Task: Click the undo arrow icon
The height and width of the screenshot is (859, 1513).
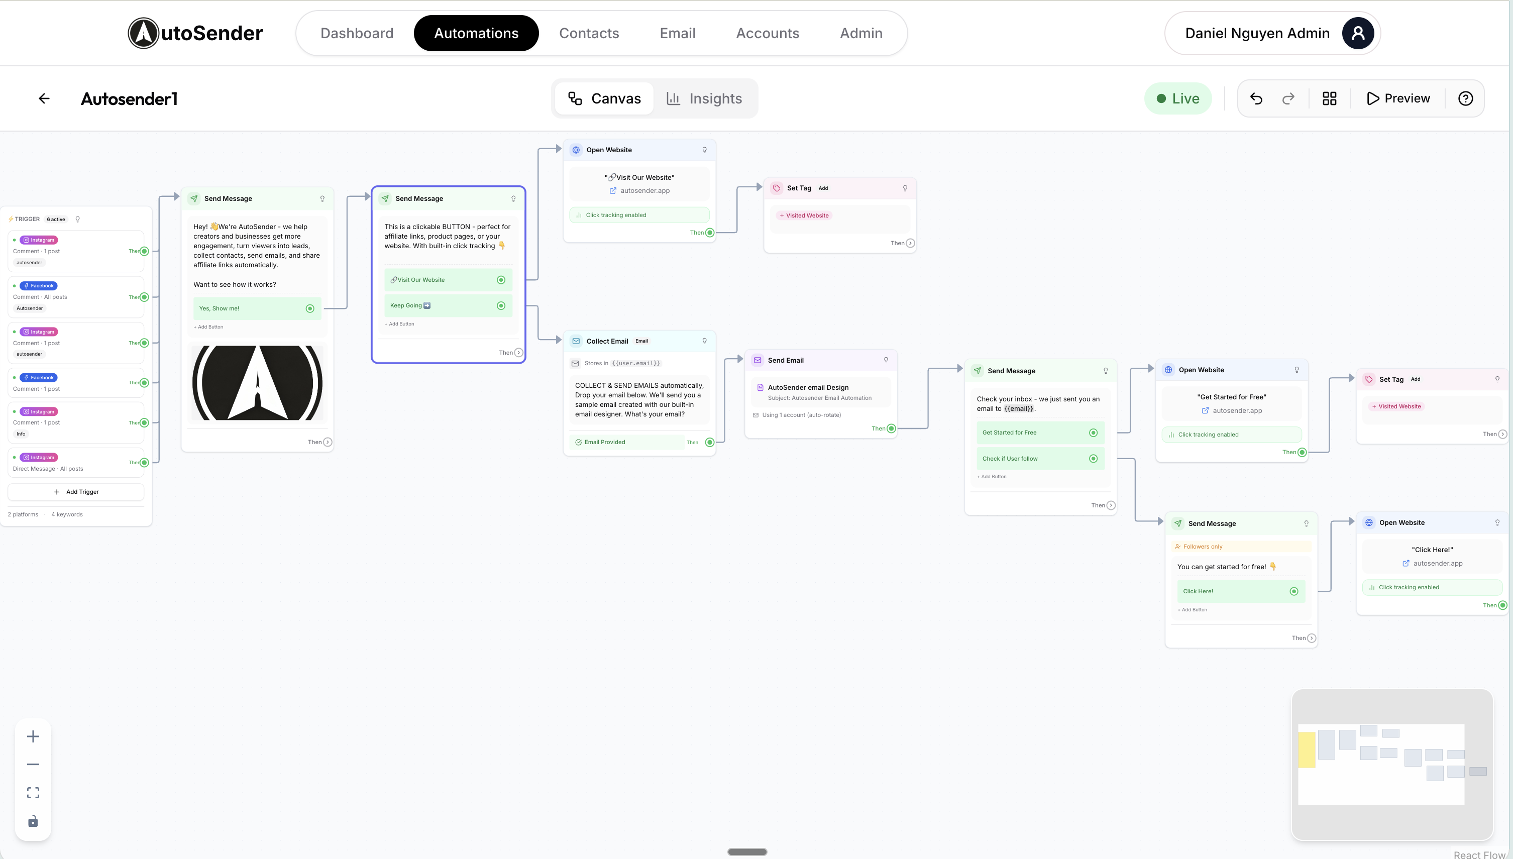Action: pos(1256,98)
